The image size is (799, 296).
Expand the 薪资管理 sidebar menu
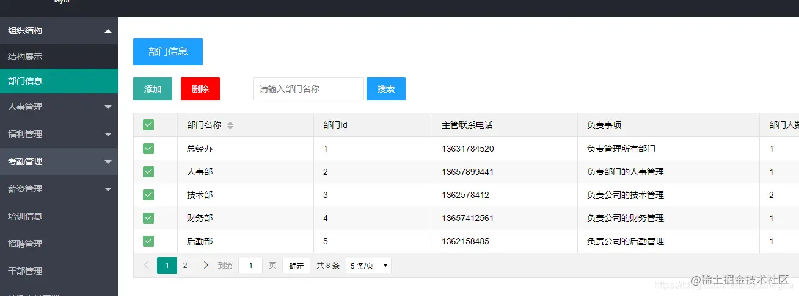click(x=59, y=189)
